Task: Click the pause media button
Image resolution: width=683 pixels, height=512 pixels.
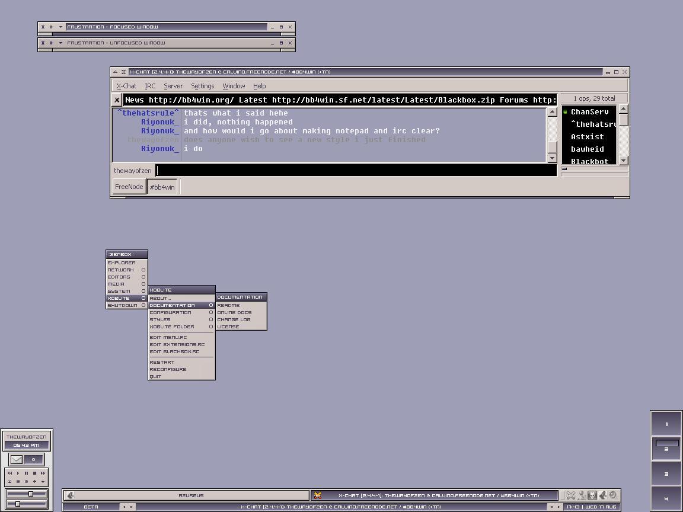Action: pyautogui.click(x=26, y=473)
